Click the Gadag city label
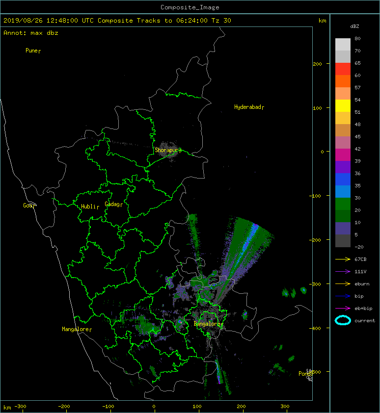This screenshot has width=380, height=413. click(112, 204)
